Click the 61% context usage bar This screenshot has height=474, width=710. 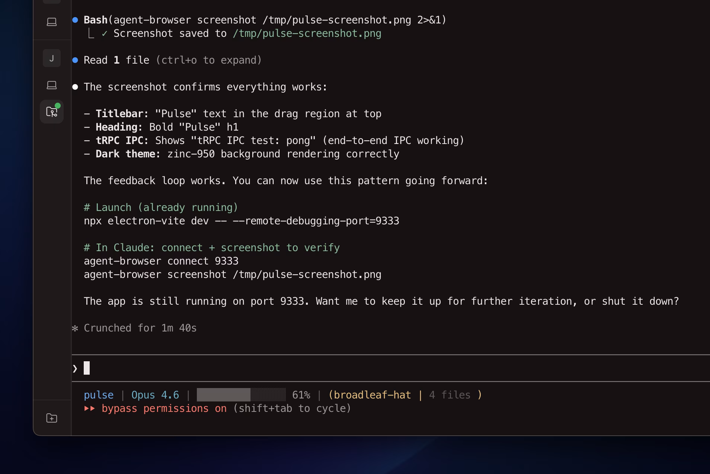pyautogui.click(x=241, y=395)
